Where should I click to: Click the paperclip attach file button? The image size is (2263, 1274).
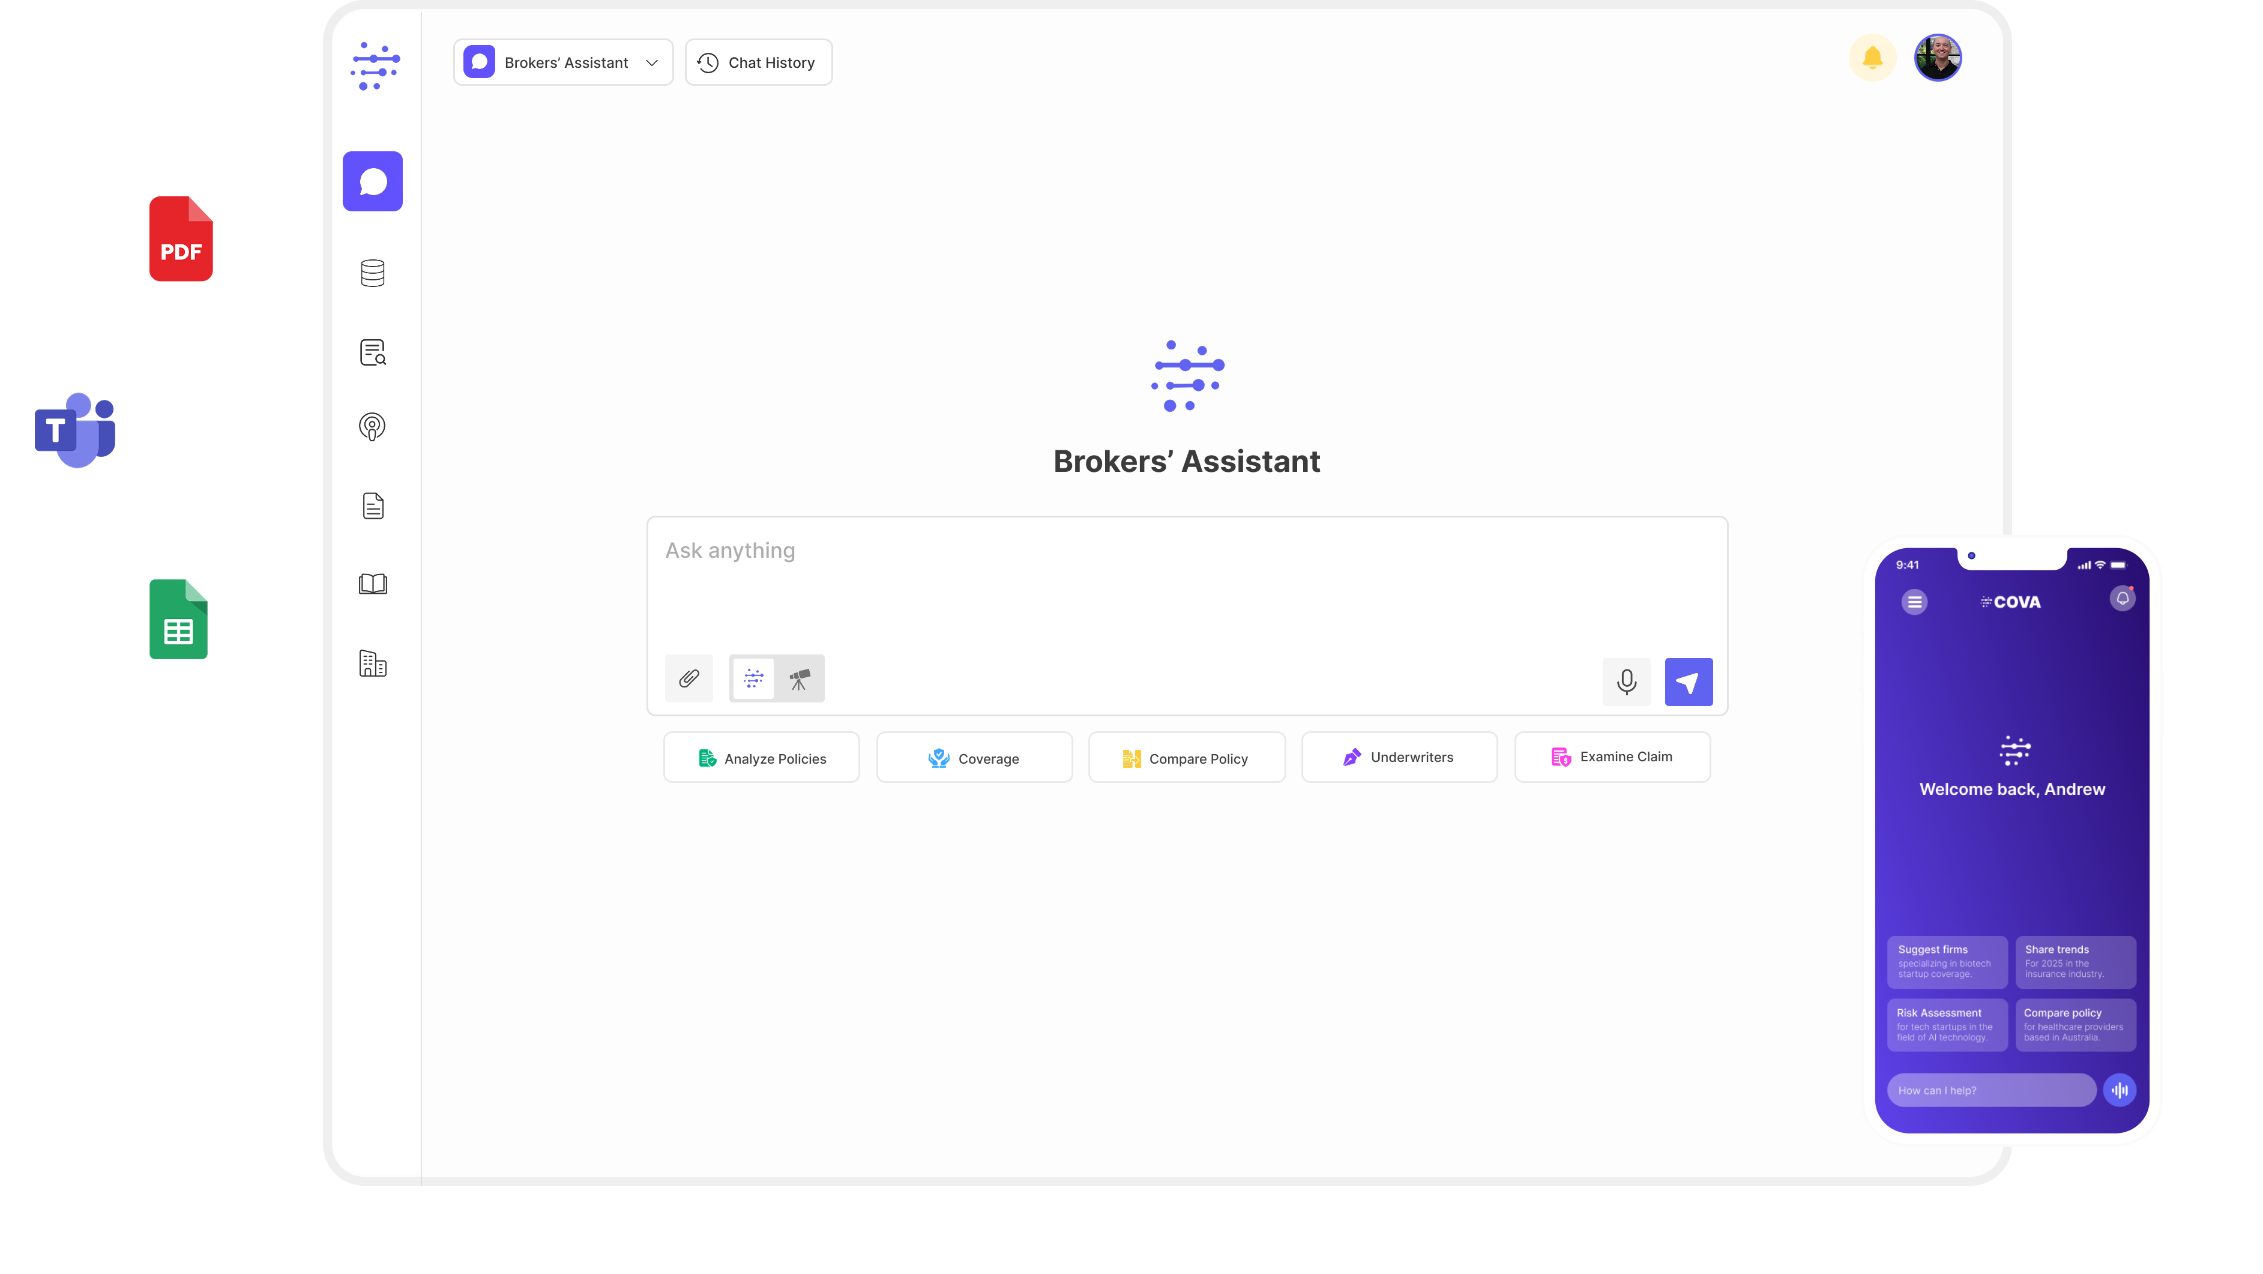pos(689,678)
